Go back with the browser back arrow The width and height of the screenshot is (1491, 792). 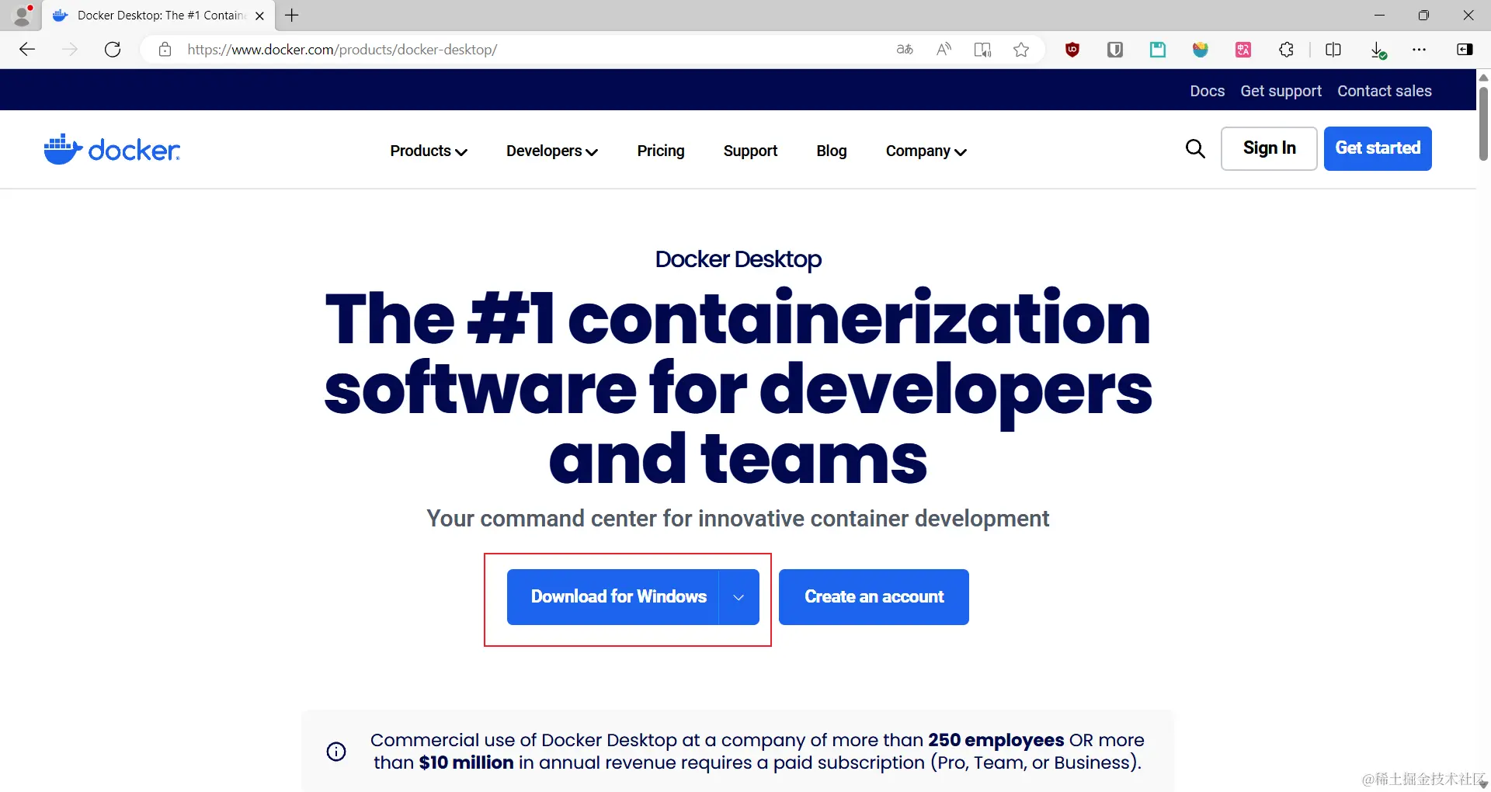pos(27,50)
